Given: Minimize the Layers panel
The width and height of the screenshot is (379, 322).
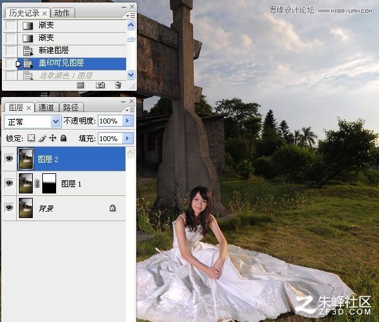Looking at the screenshot, I should tap(124, 101).
